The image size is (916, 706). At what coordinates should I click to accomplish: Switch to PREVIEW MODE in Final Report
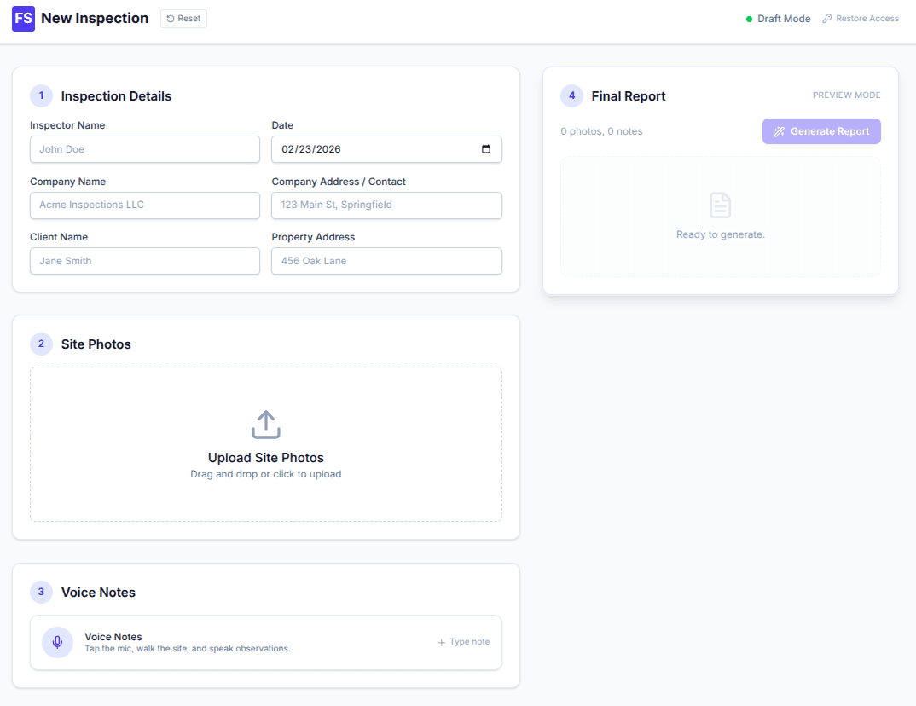[x=846, y=95]
